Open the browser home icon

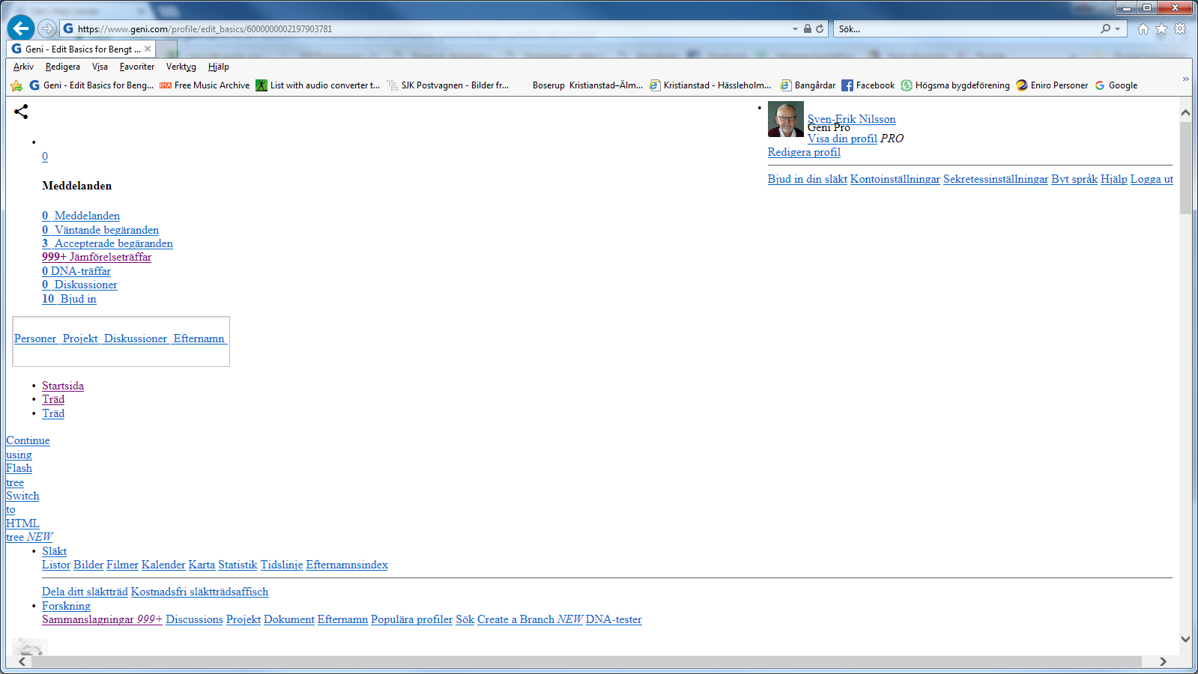1143,29
